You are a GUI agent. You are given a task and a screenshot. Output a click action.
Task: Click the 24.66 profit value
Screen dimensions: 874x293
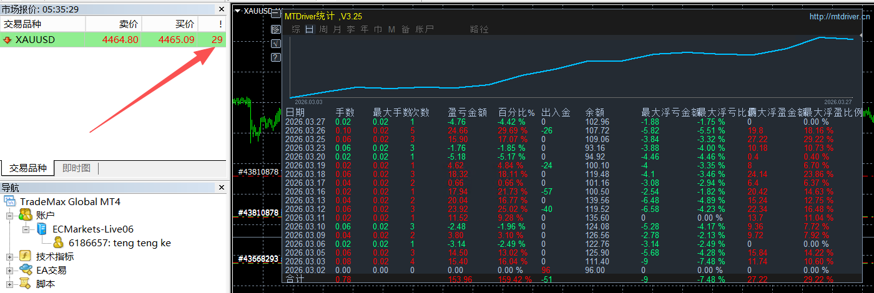click(458, 131)
